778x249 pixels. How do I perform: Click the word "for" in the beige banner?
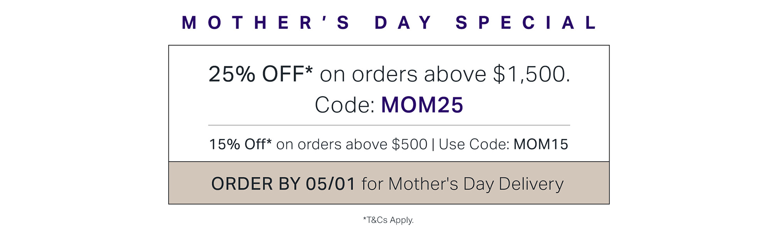[372, 184]
